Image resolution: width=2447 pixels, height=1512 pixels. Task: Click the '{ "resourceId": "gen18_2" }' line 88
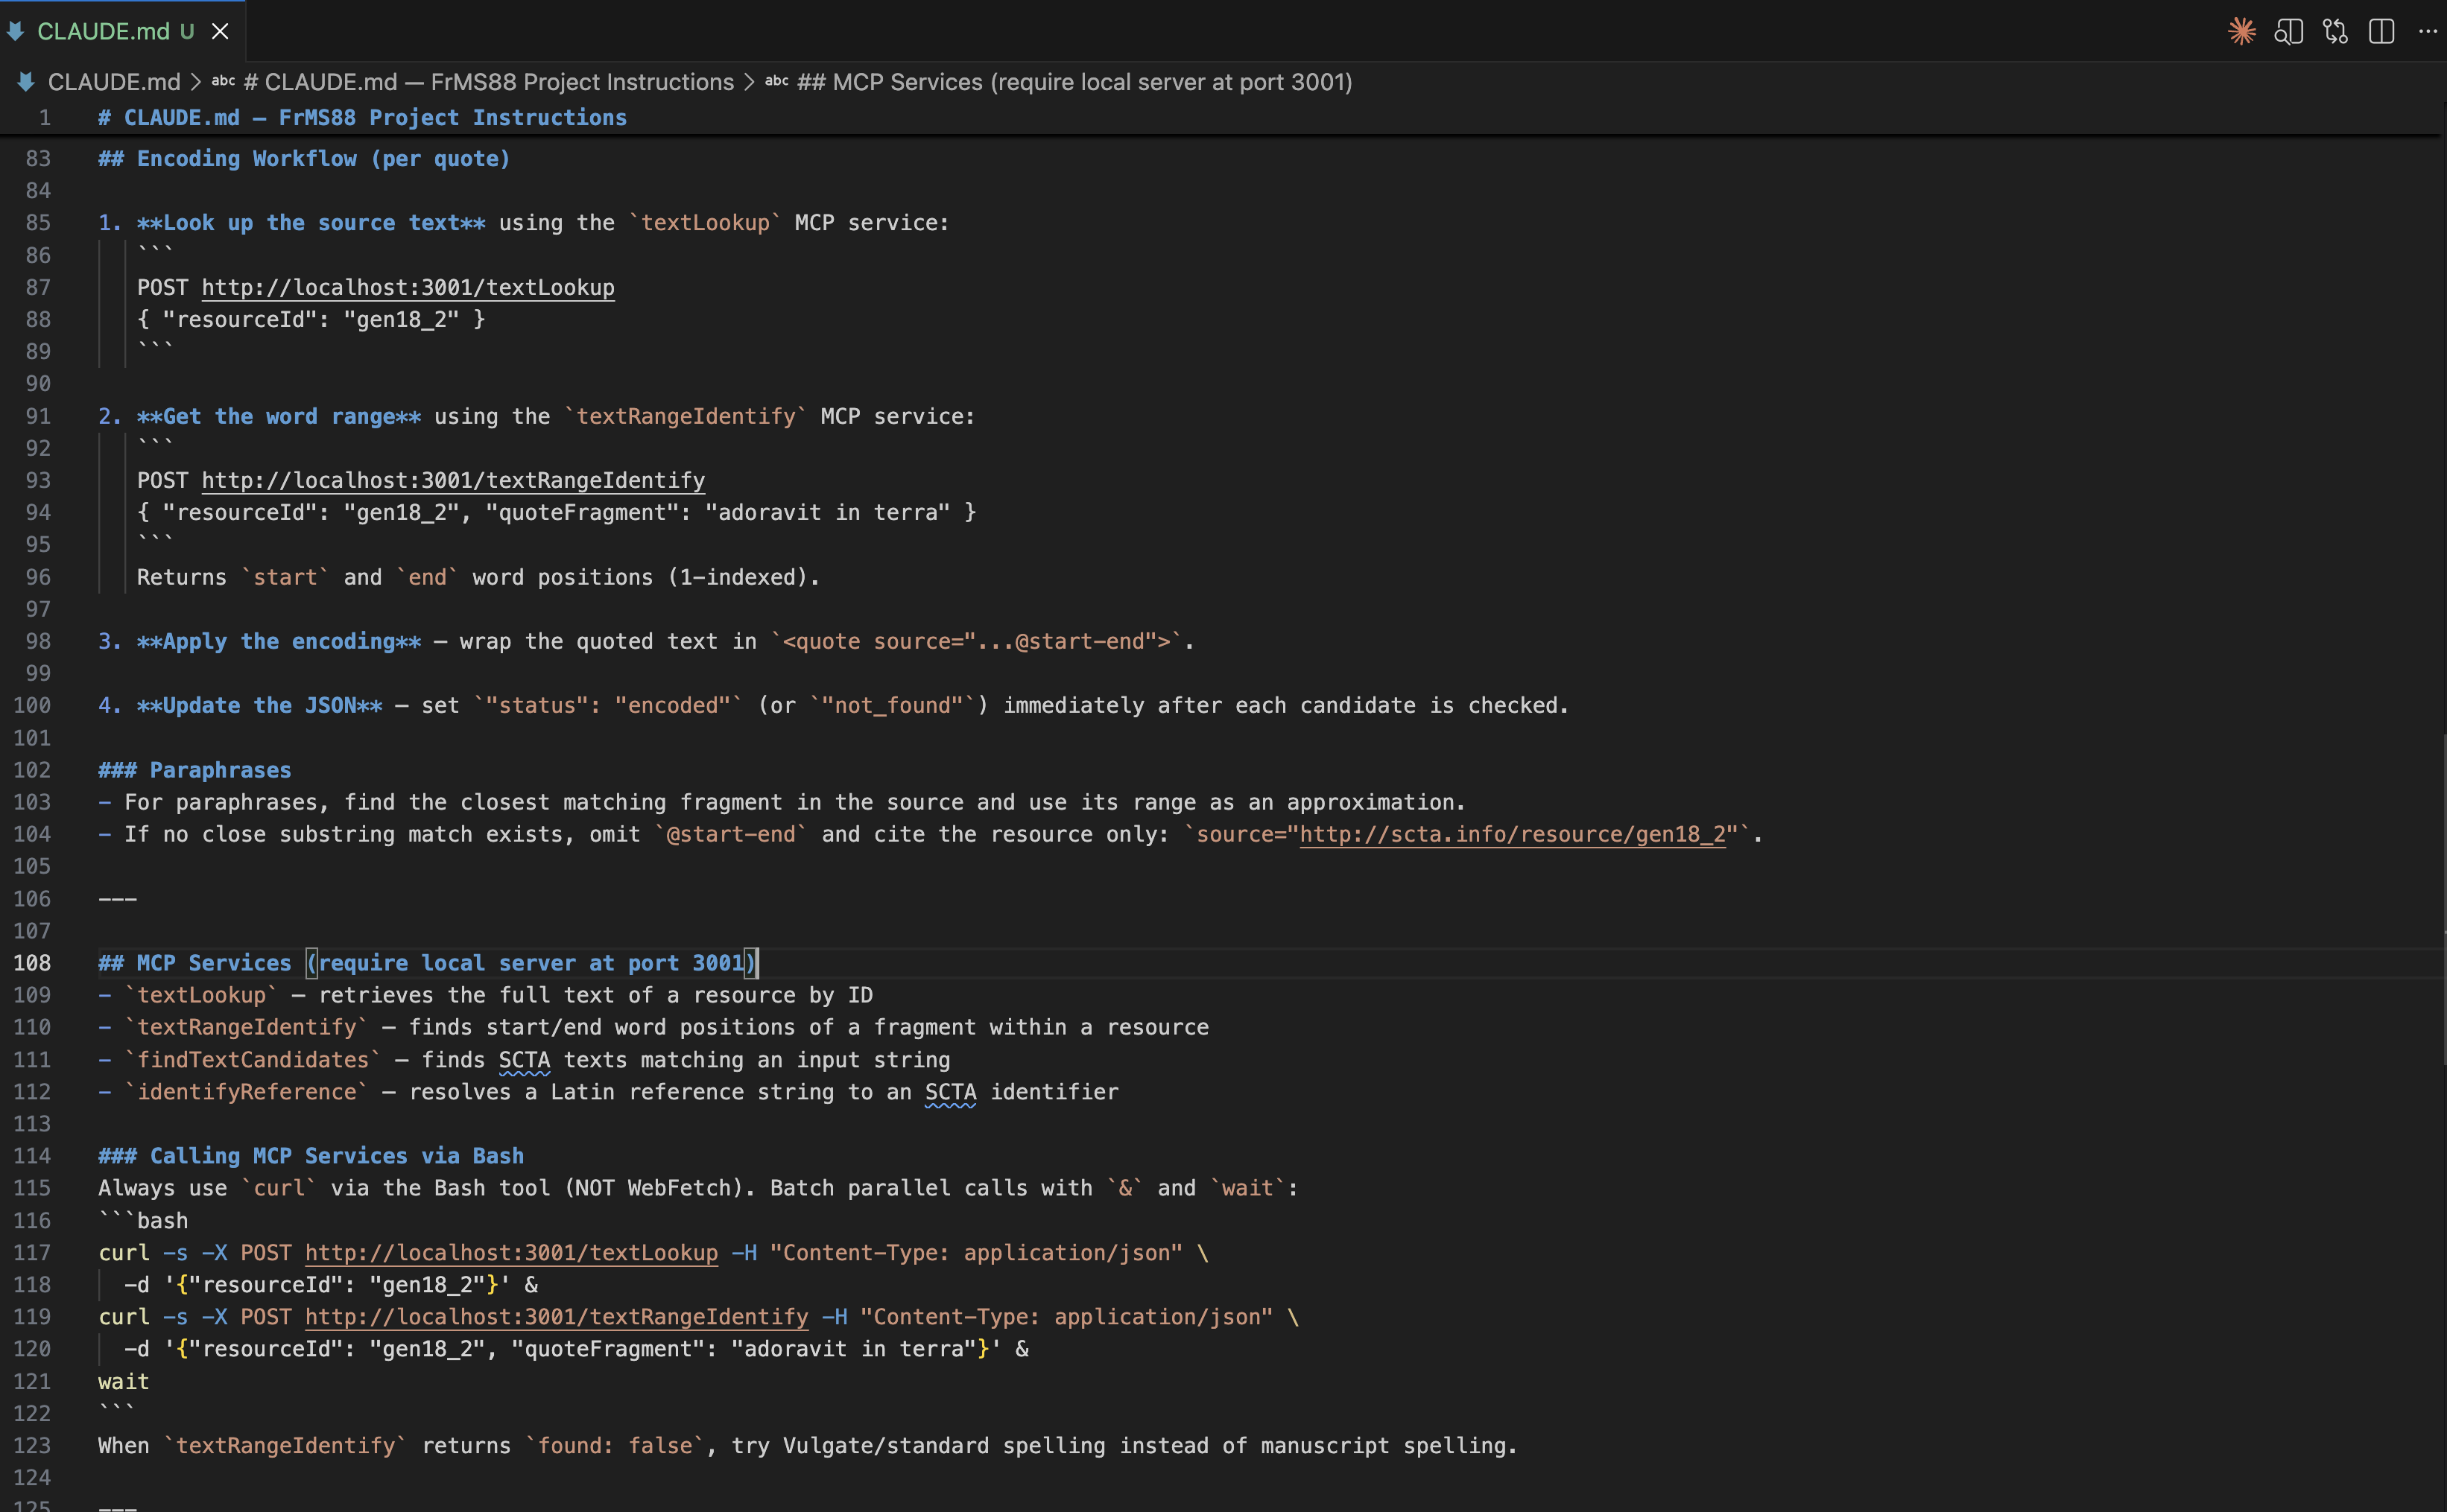311,320
